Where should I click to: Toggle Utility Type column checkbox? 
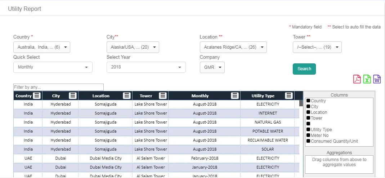point(308,130)
